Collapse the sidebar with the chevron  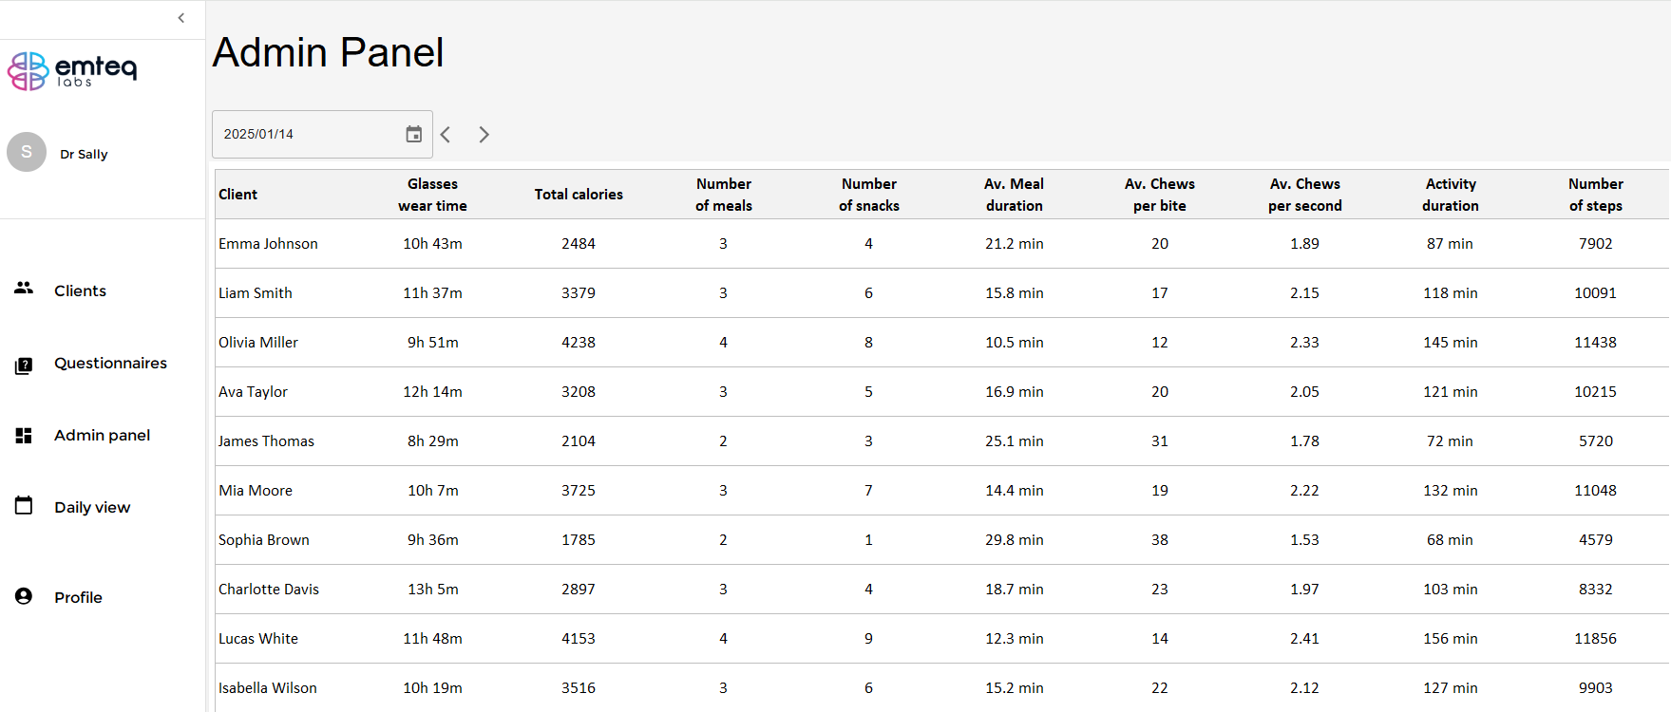[x=181, y=18]
